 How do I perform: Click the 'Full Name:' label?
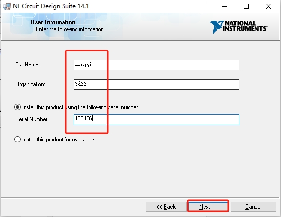[x=27, y=64]
